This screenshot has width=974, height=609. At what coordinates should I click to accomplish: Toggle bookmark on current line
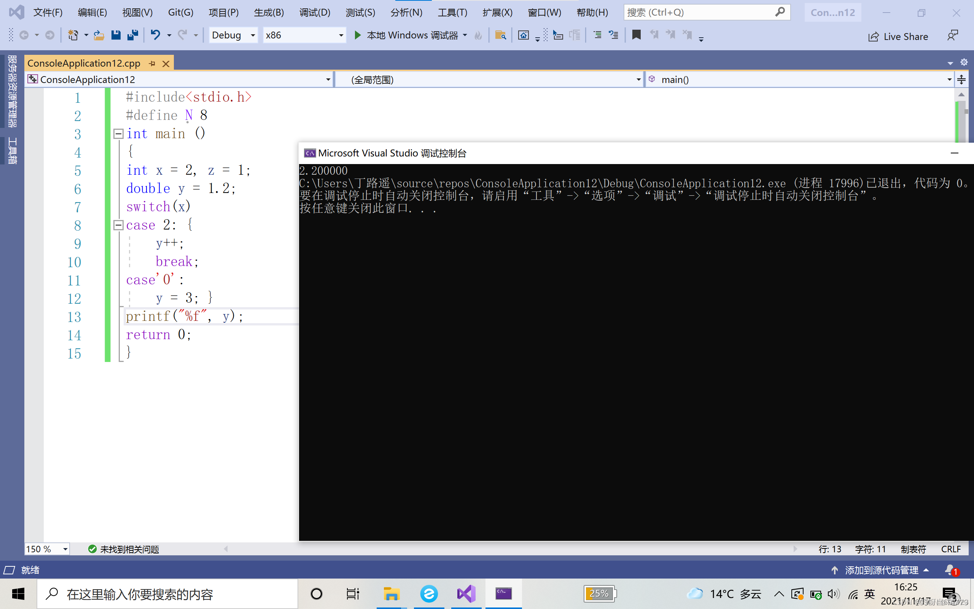pyautogui.click(x=636, y=35)
